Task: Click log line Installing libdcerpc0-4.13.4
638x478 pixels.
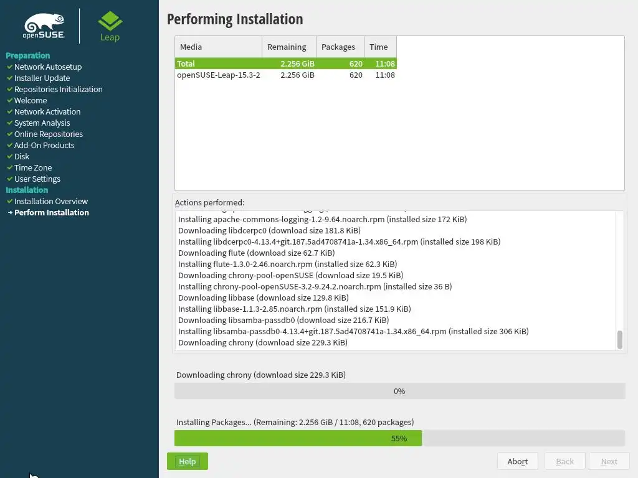Action: point(340,242)
